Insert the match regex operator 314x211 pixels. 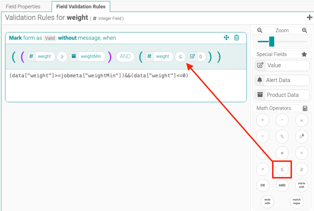click(x=297, y=201)
